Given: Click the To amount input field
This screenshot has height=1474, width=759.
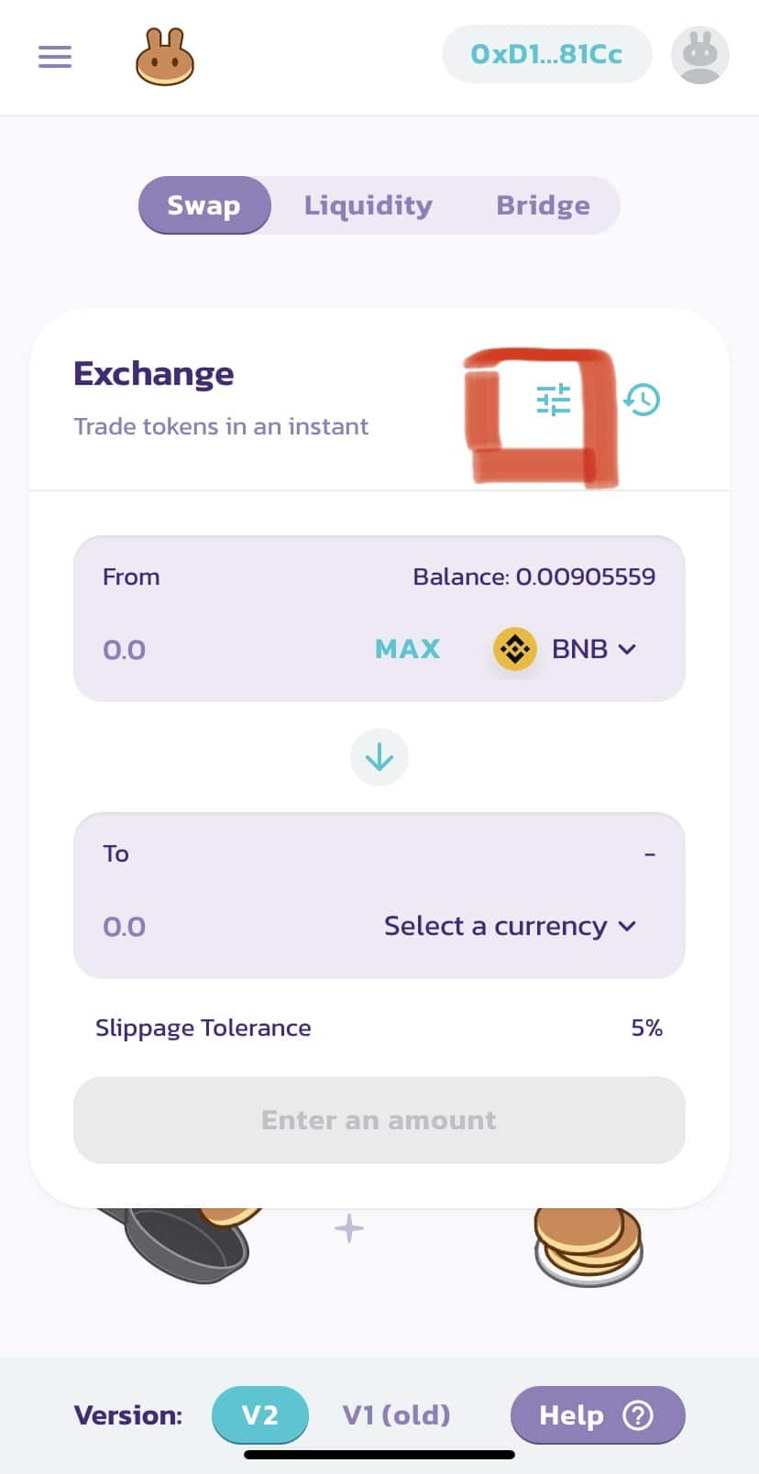Looking at the screenshot, I should [229, 927].
